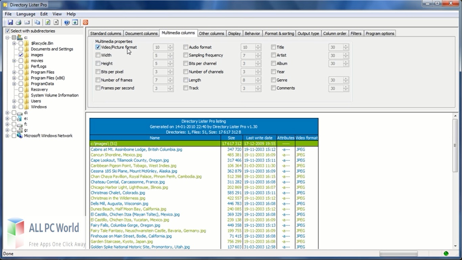The width and height of the screenshot is (462, 260).
Task: Open the Program options tab
Action: click(x=380, y=34)
